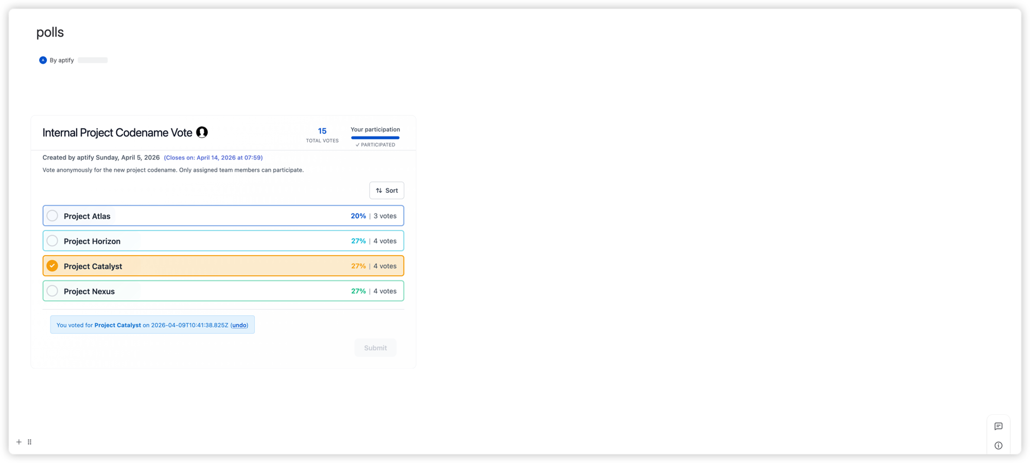Select the Project Atlas radio button
The height and width of the screenshot is (463, 1030).
(x=52, y=216)
